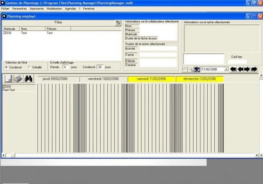Click the Test cell under Nom column

[24, 33]
